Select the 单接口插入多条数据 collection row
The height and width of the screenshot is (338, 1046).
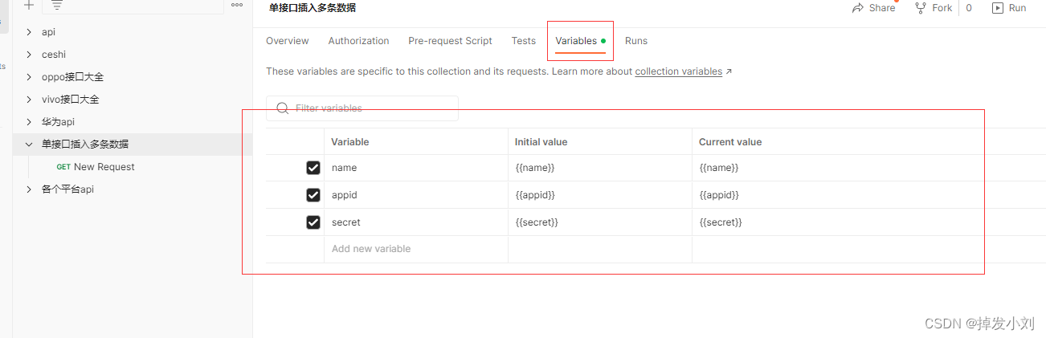click(133, 145)
